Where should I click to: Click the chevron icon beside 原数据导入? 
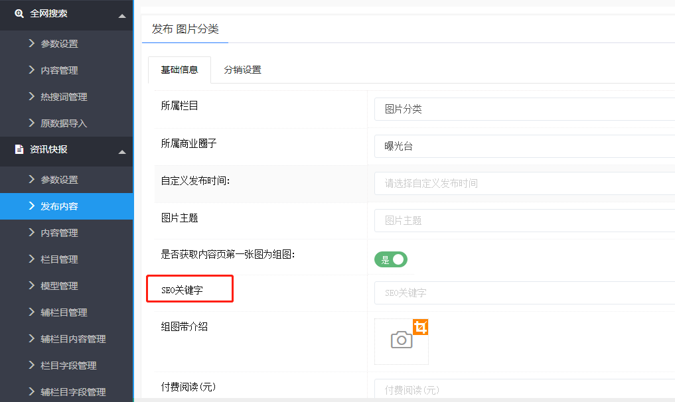[x=32, y=123]
